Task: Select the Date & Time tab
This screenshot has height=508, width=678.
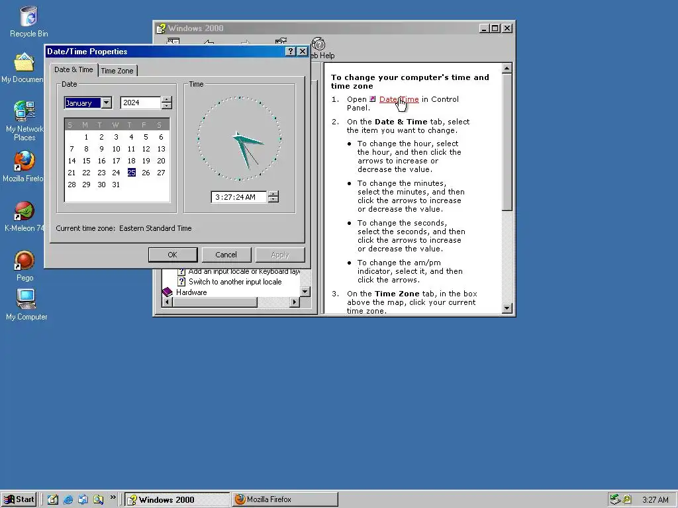Action: click(x=73, y=69)
